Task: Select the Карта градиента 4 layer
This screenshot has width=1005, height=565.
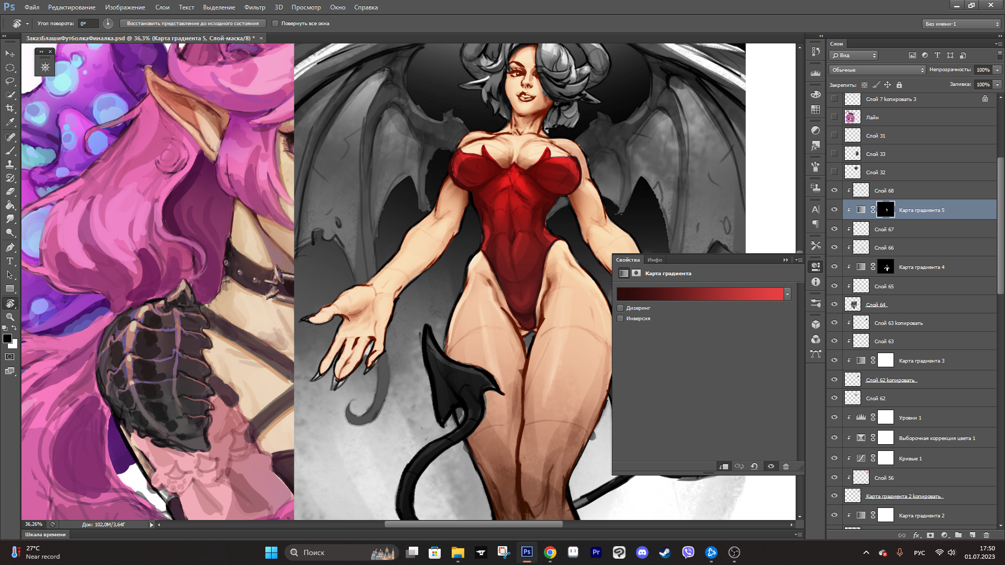Action: [921, 267]
